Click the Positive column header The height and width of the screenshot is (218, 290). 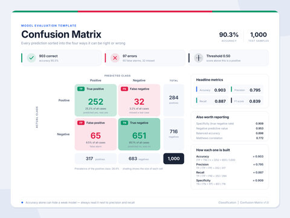95,81
